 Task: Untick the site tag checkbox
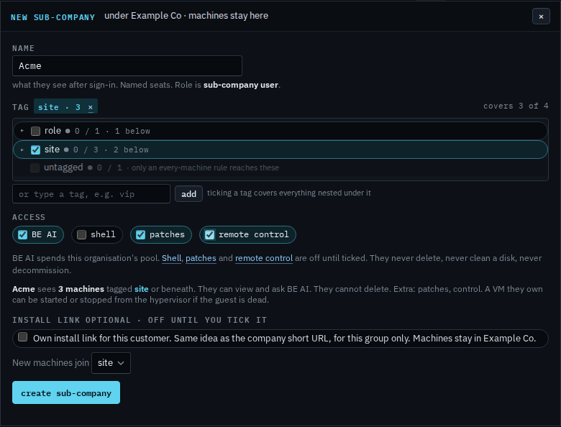coord(35,150)
